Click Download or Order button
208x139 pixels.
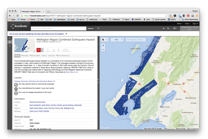(190, 28)
